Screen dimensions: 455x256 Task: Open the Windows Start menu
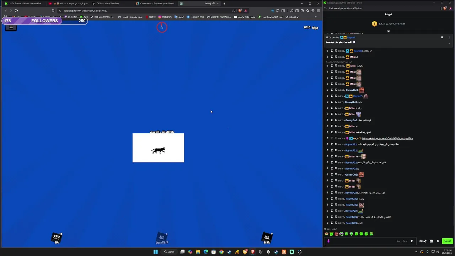tap(155, 252)
